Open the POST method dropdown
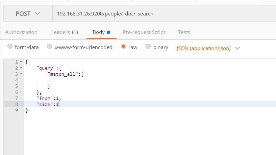 (x=28, y=14)
